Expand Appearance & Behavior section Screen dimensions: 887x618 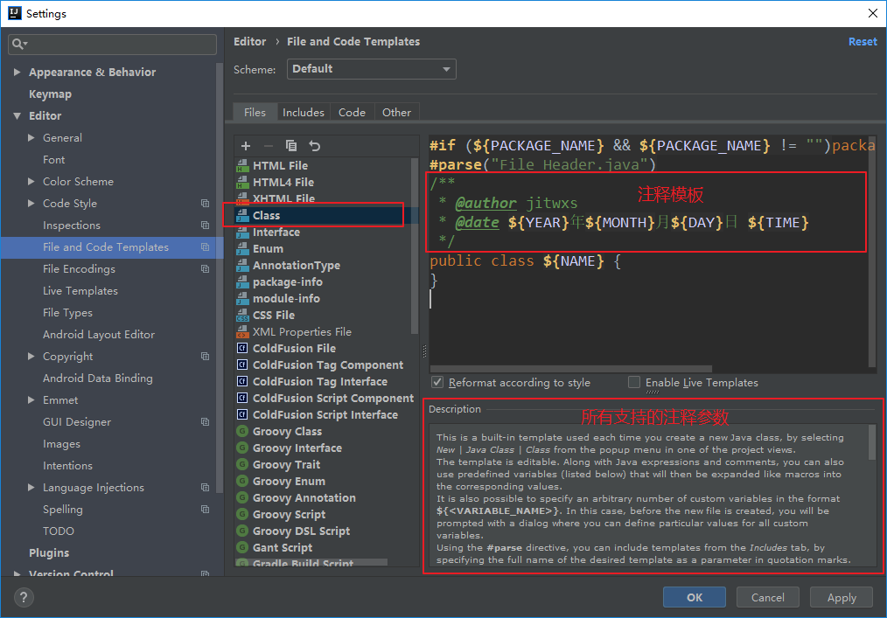17,73
